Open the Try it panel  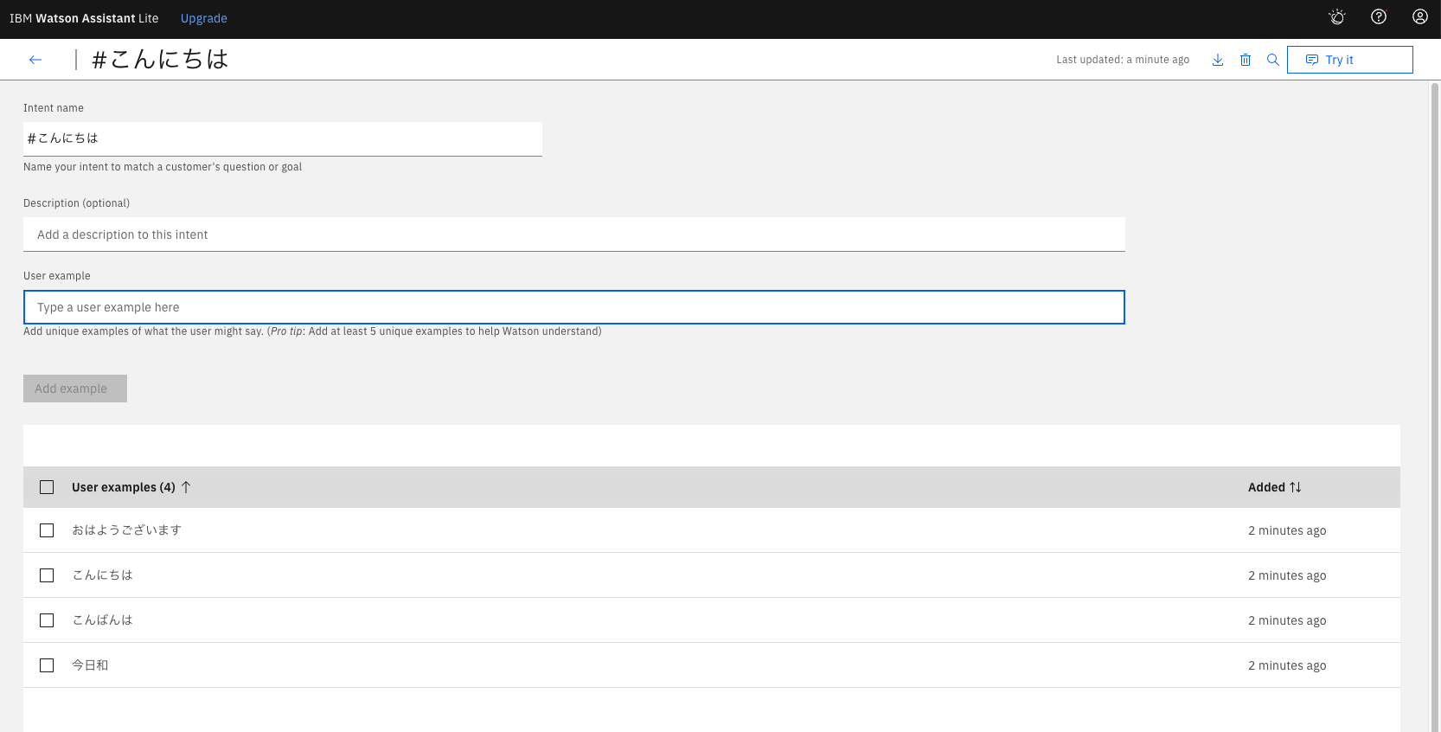pyautogui.click(x=1349, y=60)
